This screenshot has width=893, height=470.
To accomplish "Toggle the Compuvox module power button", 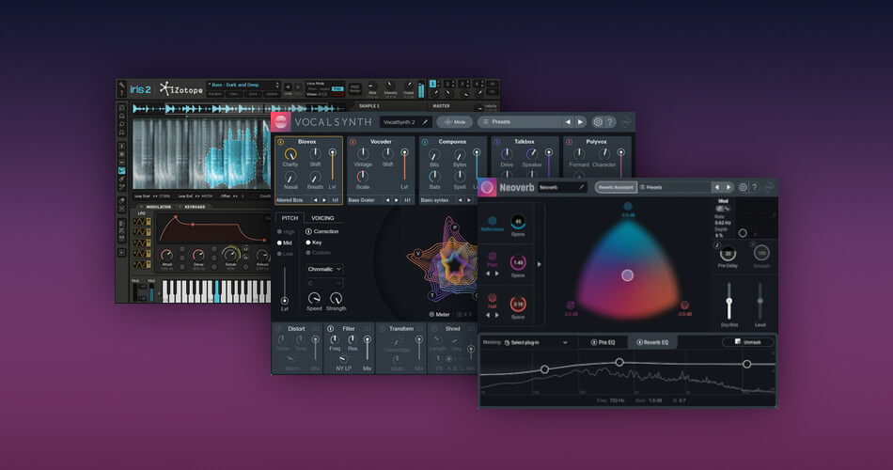I will (x=425, y=142).
